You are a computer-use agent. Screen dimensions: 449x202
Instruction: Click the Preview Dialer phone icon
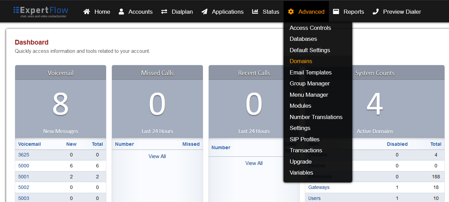(x=376, y=12)
